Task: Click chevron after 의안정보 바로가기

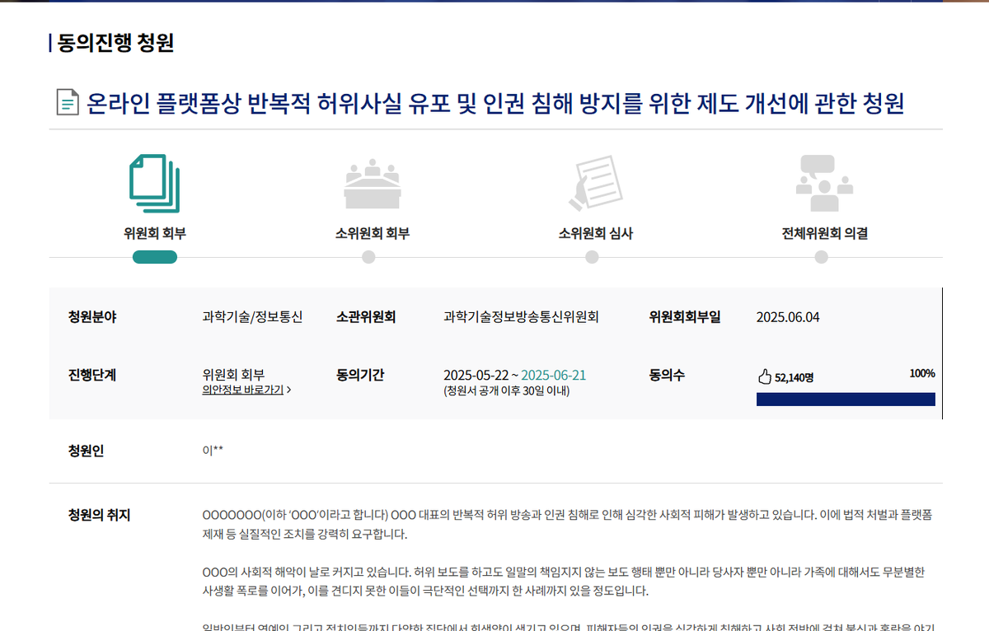Action: (x=288, y=390)
